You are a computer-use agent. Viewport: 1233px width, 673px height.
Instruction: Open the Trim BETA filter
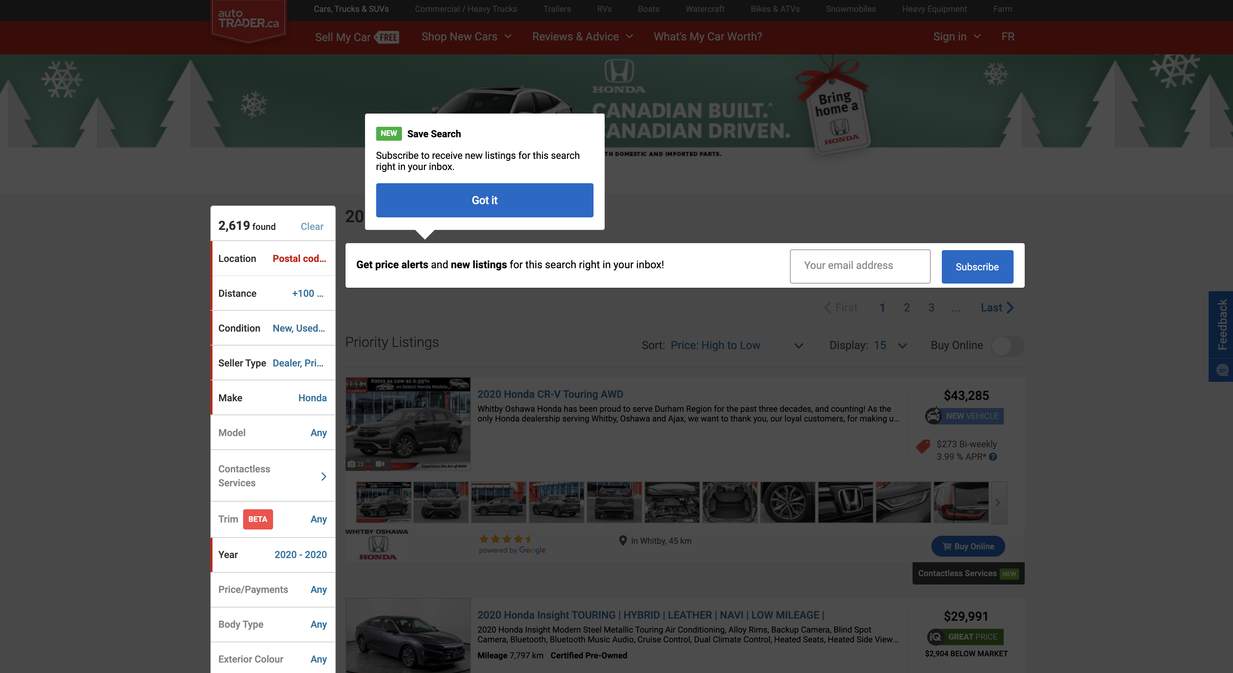273,519
